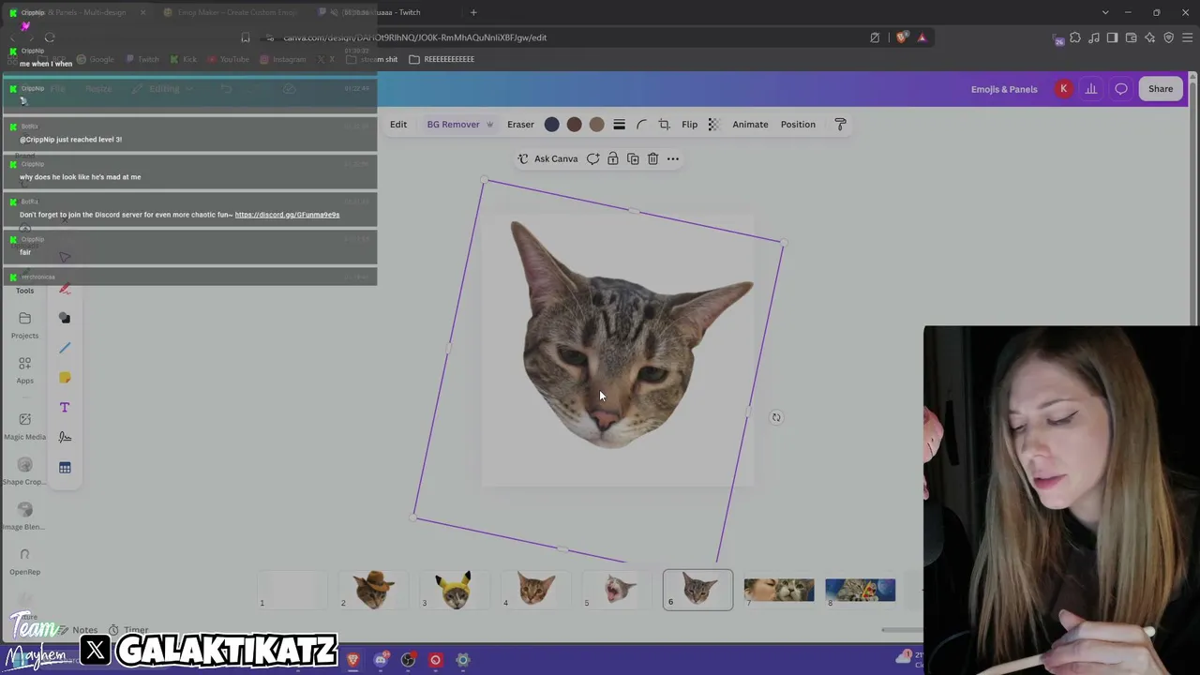Click the rotate handle beside the image
1200x675 pixels.
click(x=776, y=417)
